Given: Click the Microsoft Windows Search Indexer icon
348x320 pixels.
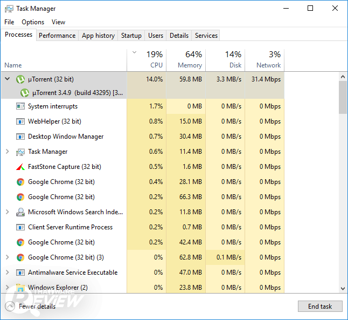Looking at the screenshot, I should tap(20, 212).
